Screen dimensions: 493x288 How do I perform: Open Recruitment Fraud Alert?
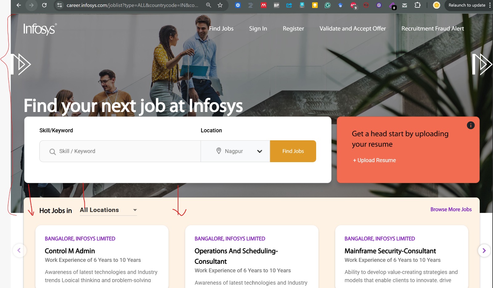(433, 29)
